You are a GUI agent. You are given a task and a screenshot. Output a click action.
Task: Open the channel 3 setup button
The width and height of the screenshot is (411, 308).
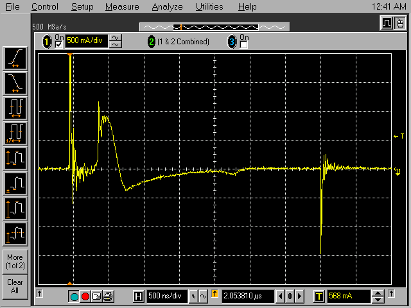pos(232,42)
